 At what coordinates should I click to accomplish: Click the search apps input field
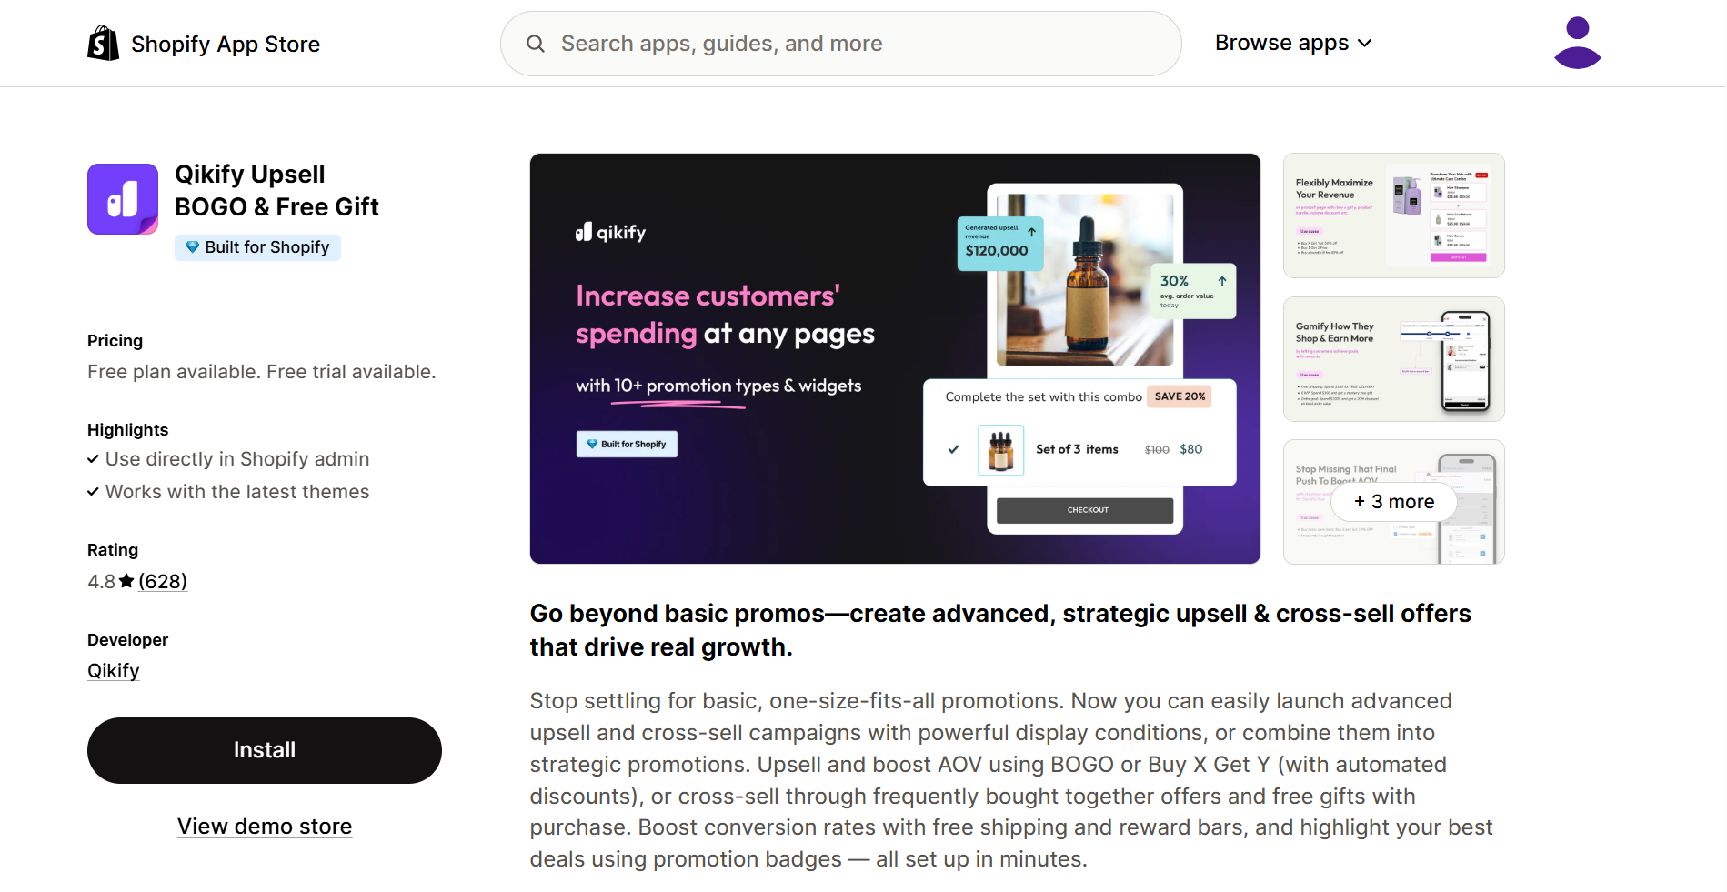841,44
